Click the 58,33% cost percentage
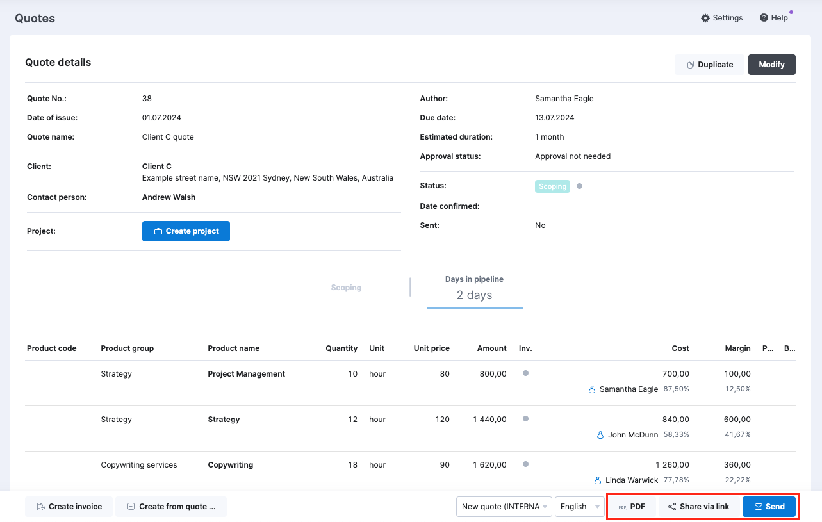 coord(677,434)
